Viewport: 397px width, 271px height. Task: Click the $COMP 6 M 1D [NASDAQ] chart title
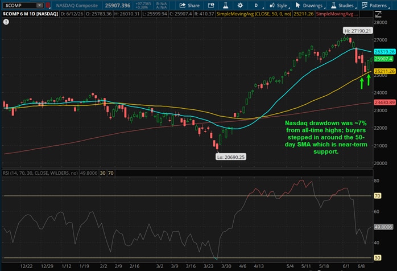coord(30,14)
